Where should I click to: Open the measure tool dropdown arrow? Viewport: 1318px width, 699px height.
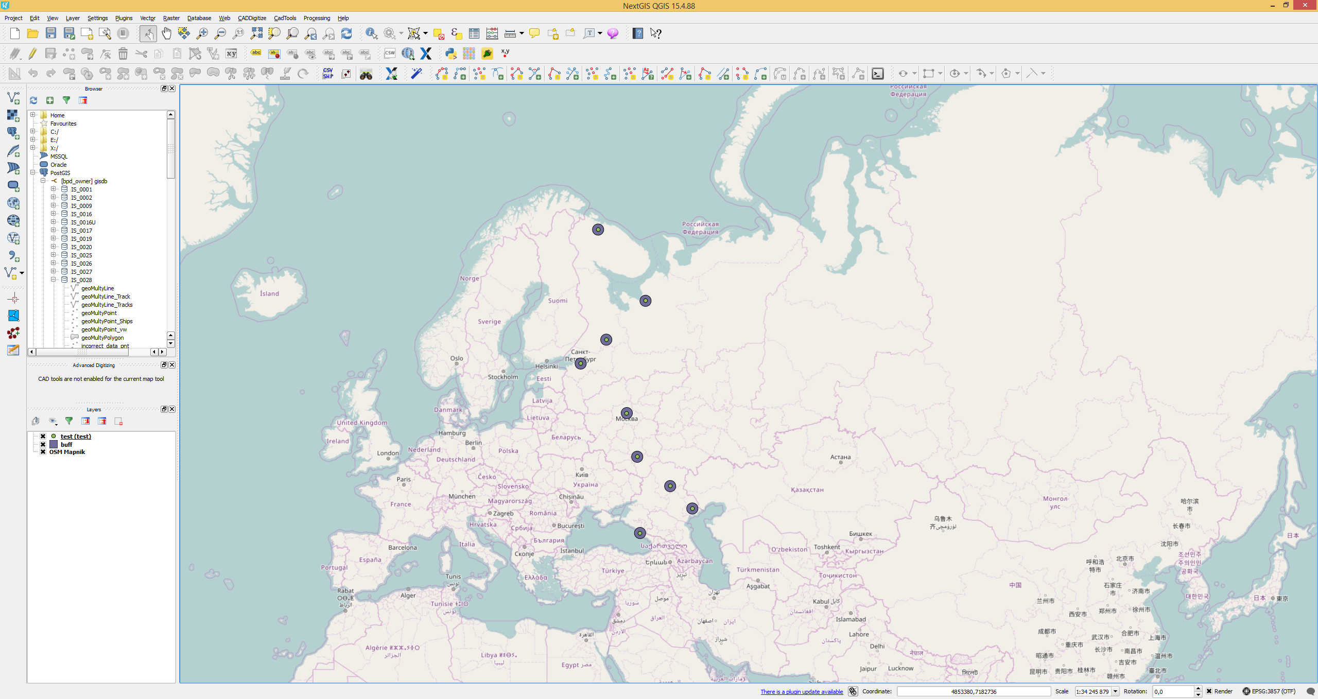(x=522, y=33)
